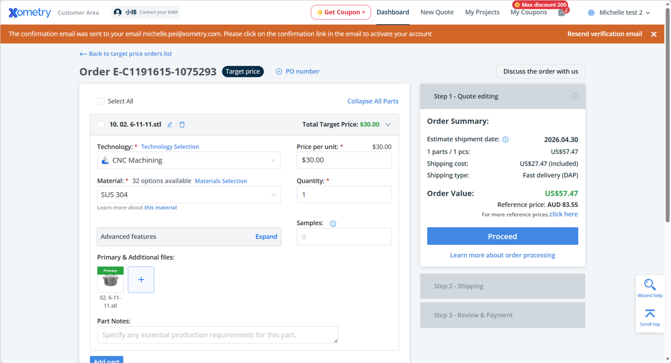Open the Technology dropdown showing CNC Machining
671x363 pixels.
tap(189, 161)
